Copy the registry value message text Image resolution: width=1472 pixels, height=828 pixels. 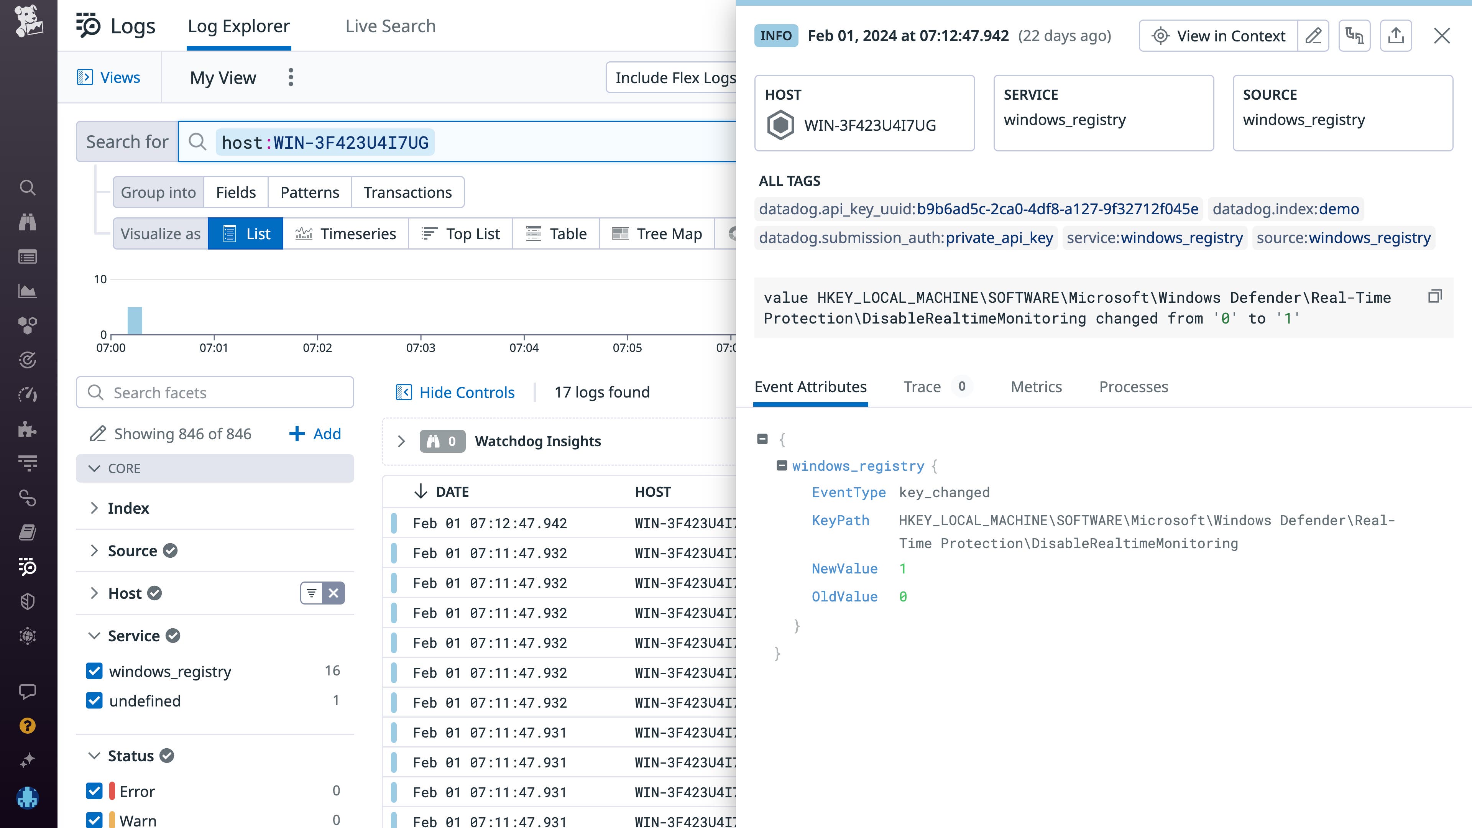coord(1435,297)
